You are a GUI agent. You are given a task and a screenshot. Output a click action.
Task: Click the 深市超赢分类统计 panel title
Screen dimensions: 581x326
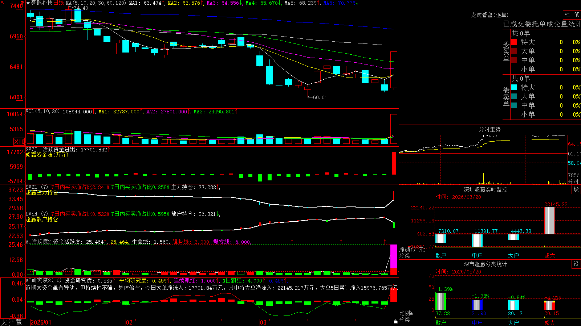485,264
